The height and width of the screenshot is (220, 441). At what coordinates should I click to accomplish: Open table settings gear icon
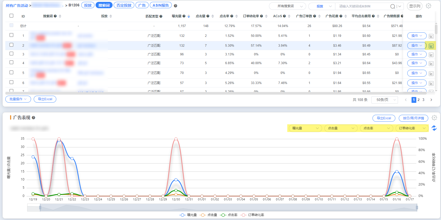click(x=429, y=6)
